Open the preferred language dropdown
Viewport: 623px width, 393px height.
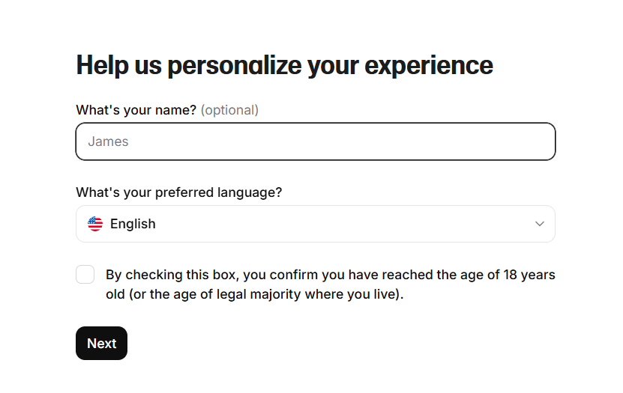pyautogui.click(x=315, y=224)
